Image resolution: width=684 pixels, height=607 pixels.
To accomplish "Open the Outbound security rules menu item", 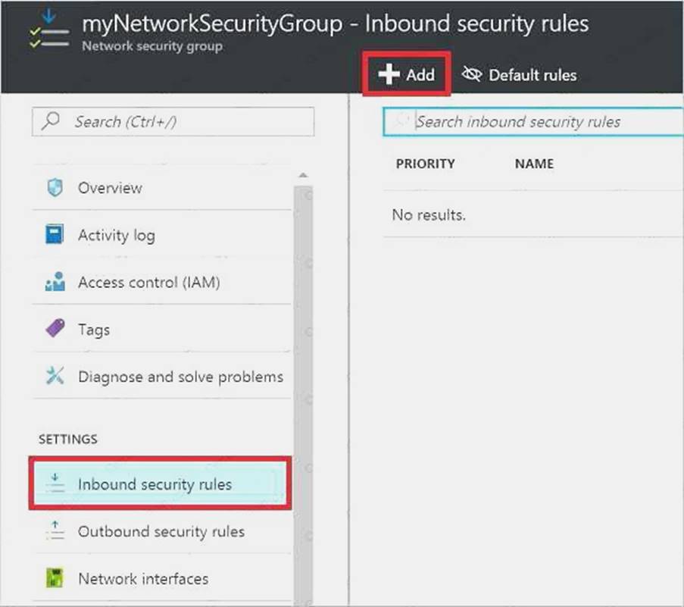I will pyautogui.click(x=161, y=531).
